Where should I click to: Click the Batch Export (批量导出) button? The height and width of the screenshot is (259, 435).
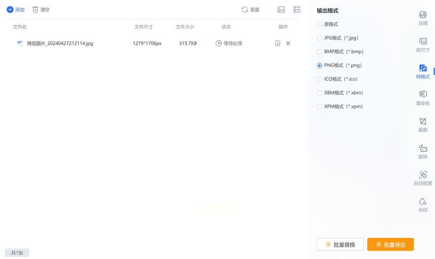390,244
